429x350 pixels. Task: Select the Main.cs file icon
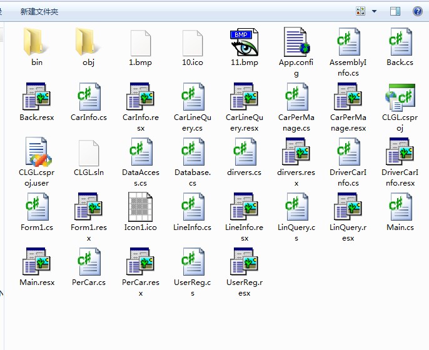[400, 207]
